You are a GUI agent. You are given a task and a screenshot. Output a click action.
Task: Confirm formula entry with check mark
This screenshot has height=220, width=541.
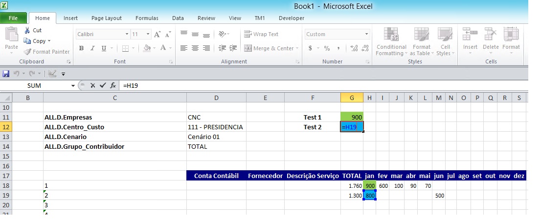click(102, 85)
